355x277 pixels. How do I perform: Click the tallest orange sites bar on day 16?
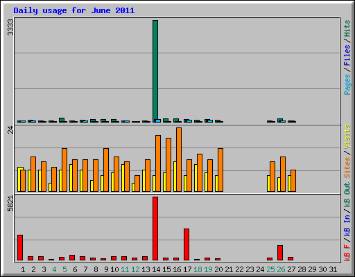pyautogui.click(x=179, y=159)
